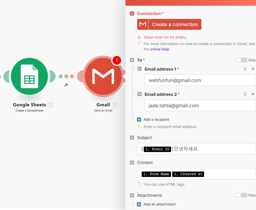Collapse the Attachments section

tap(132, 195)
